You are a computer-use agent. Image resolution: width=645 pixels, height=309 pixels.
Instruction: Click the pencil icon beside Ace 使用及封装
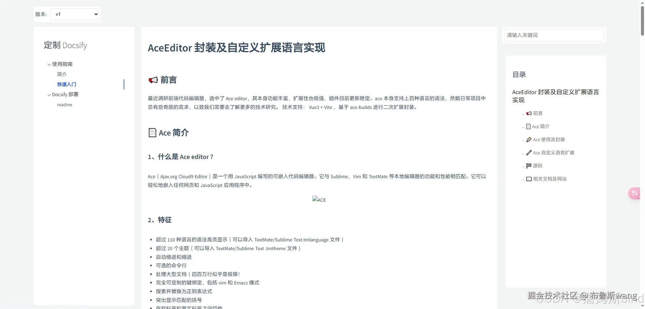529,140
